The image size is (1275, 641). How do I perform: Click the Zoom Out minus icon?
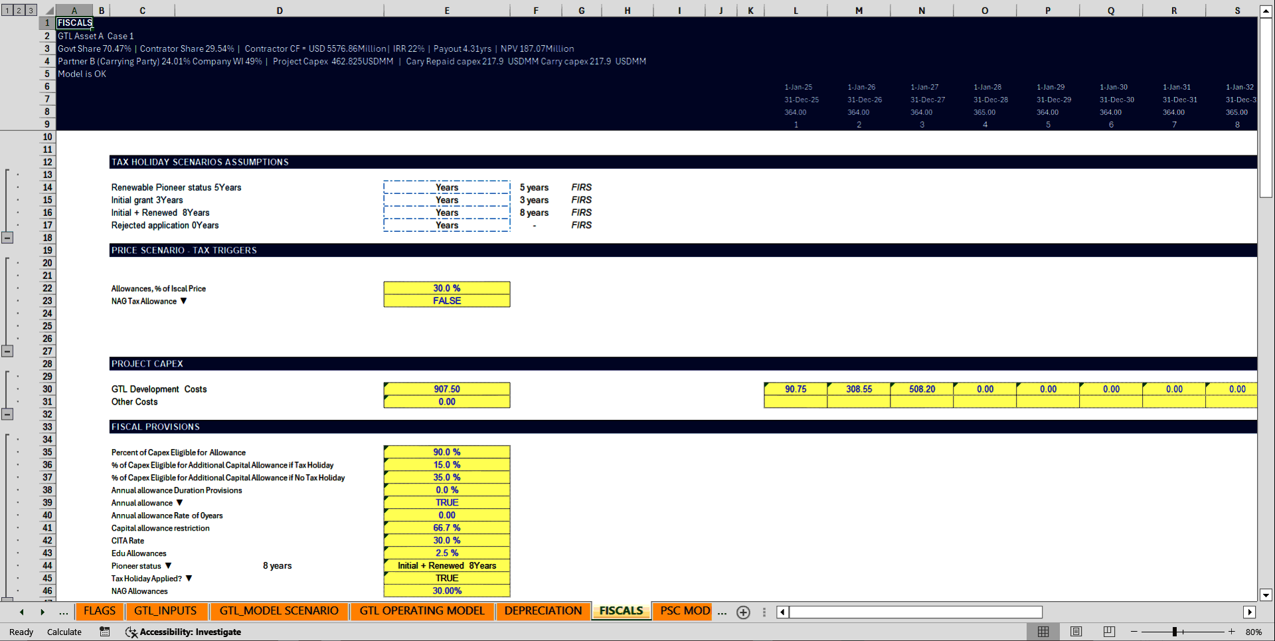(x=1133, y=632)
